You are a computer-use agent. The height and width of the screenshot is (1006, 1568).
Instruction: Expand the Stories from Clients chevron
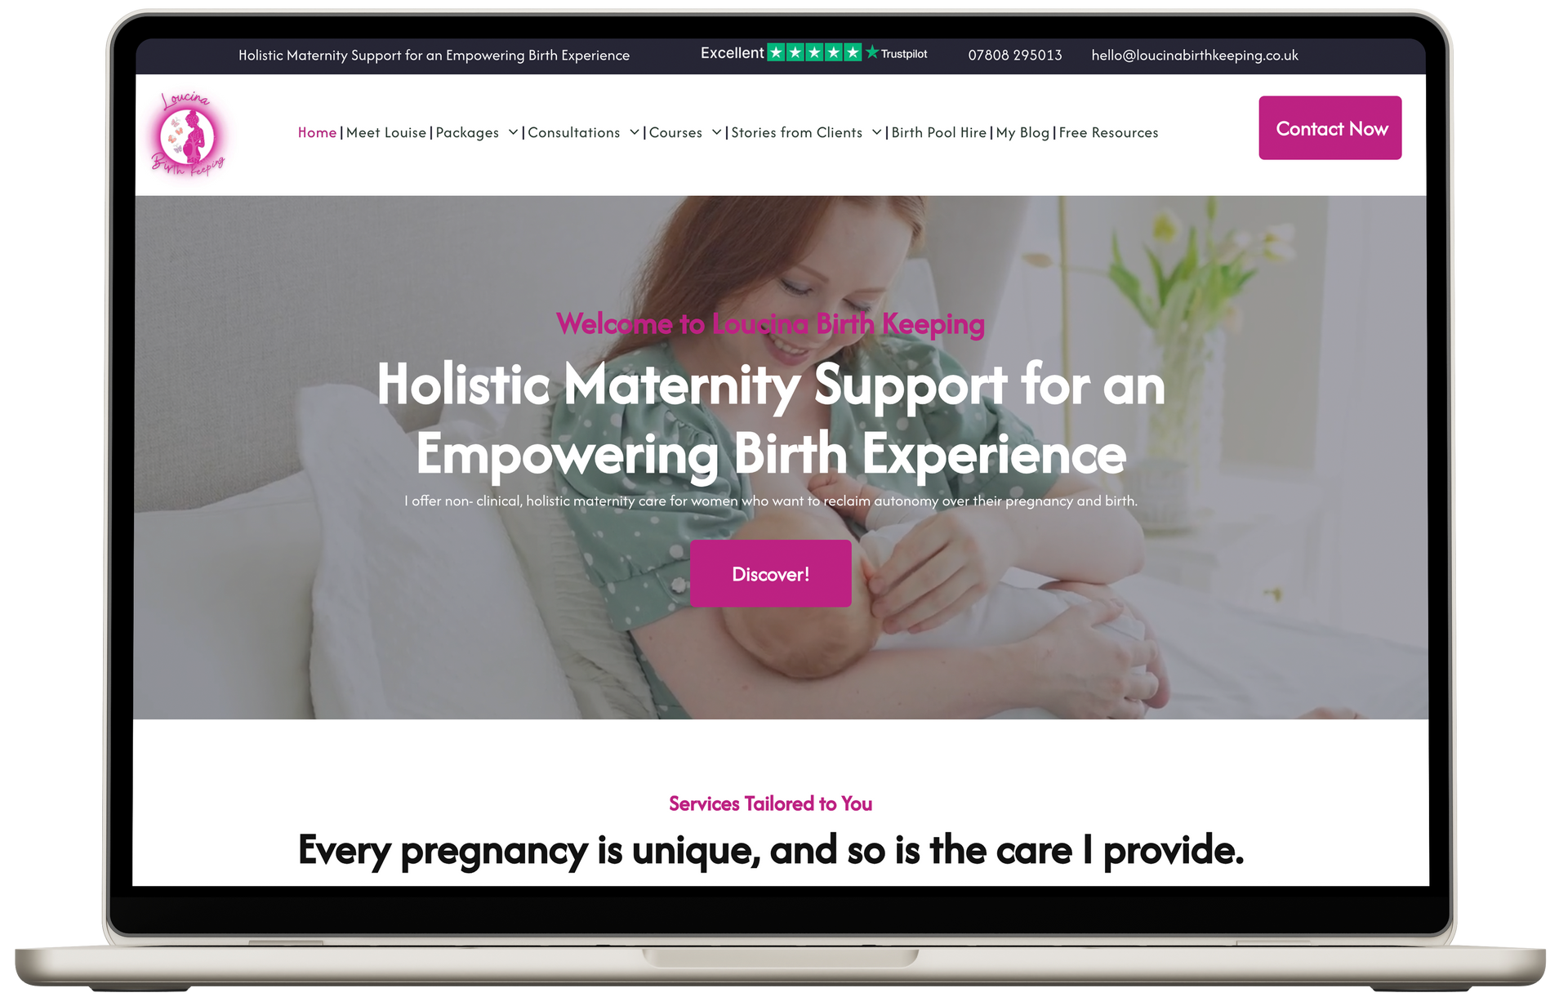[x=876, y=132]
